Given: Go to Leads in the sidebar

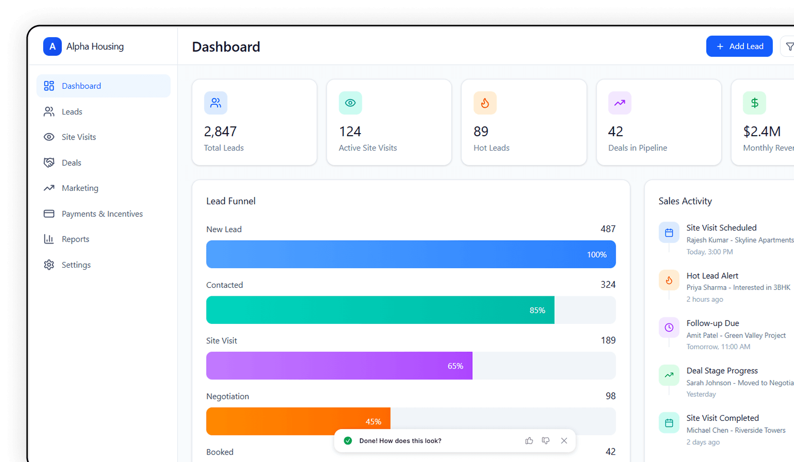Looking at the screenshot, I should [104, 111].
